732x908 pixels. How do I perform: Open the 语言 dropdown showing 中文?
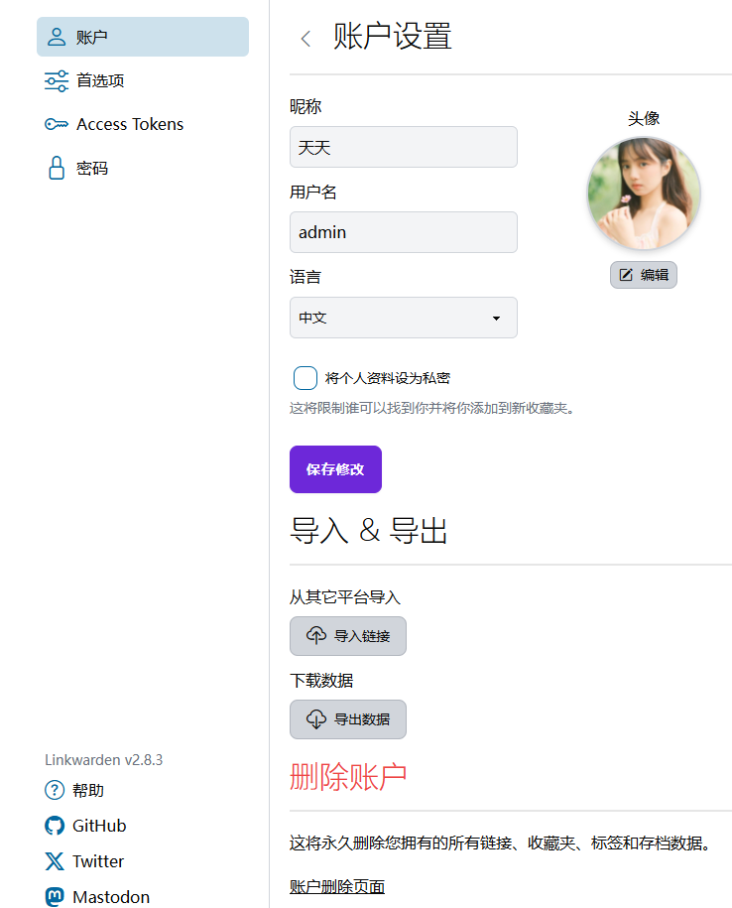pos(404,318)
